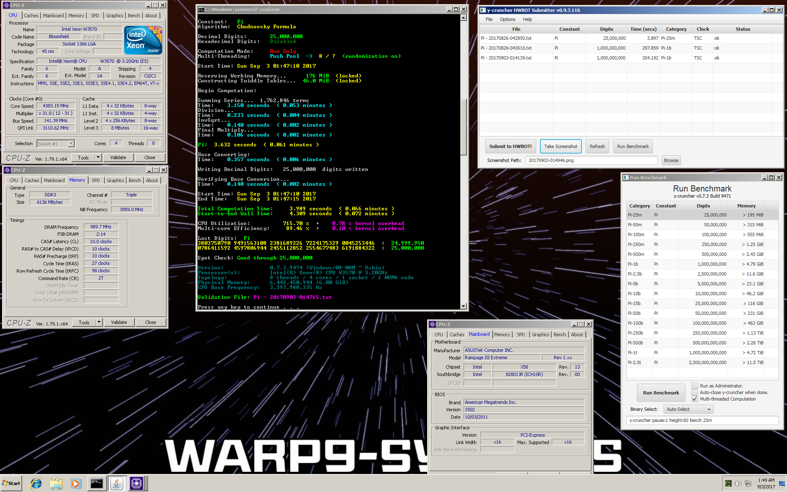This screenshot has width=787, height=492.
Task: Switch to SPD tab in CPU-Z Memory window
Action: pos(96,180)
